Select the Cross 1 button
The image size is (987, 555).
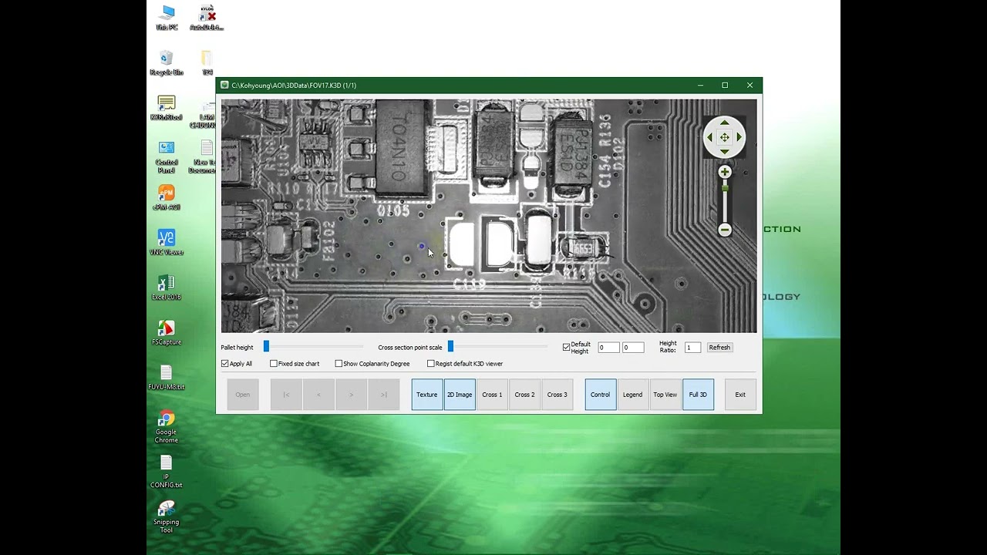click(492, 395)
